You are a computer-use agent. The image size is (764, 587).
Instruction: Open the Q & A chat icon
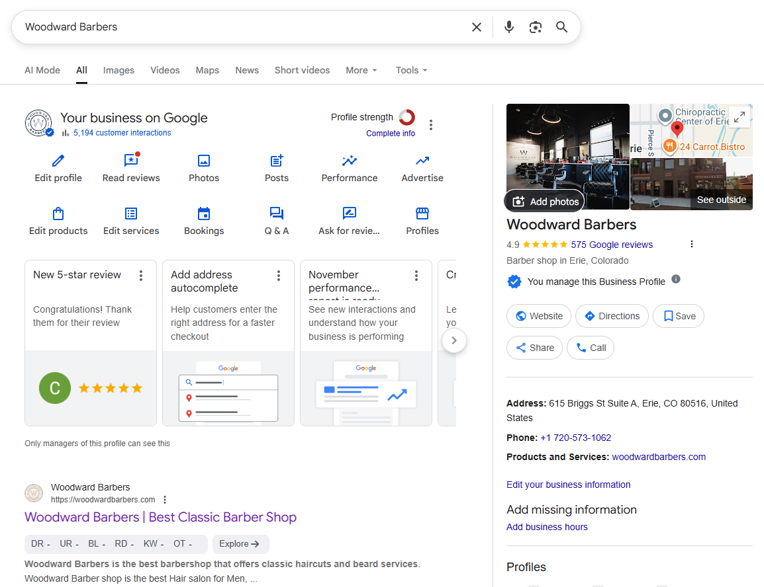point(276,214)
